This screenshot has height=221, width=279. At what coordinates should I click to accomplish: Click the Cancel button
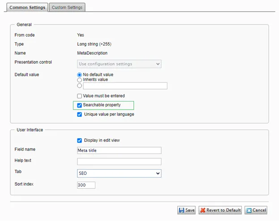(x=256, y=210)
